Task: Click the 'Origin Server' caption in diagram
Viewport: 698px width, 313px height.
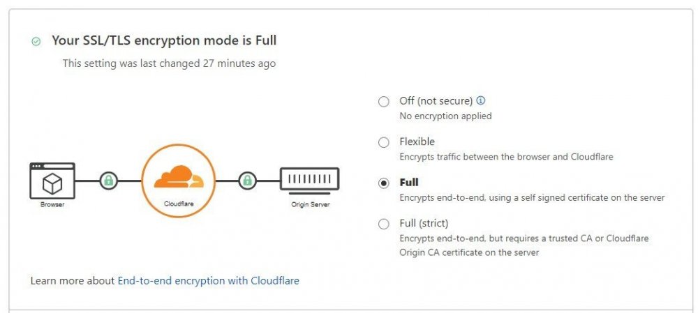Action: (x=310, y=205)
